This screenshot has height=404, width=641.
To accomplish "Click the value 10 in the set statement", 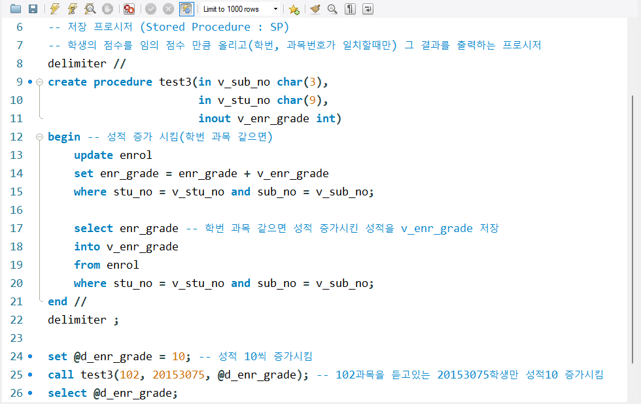I will (x=179, y=356).
